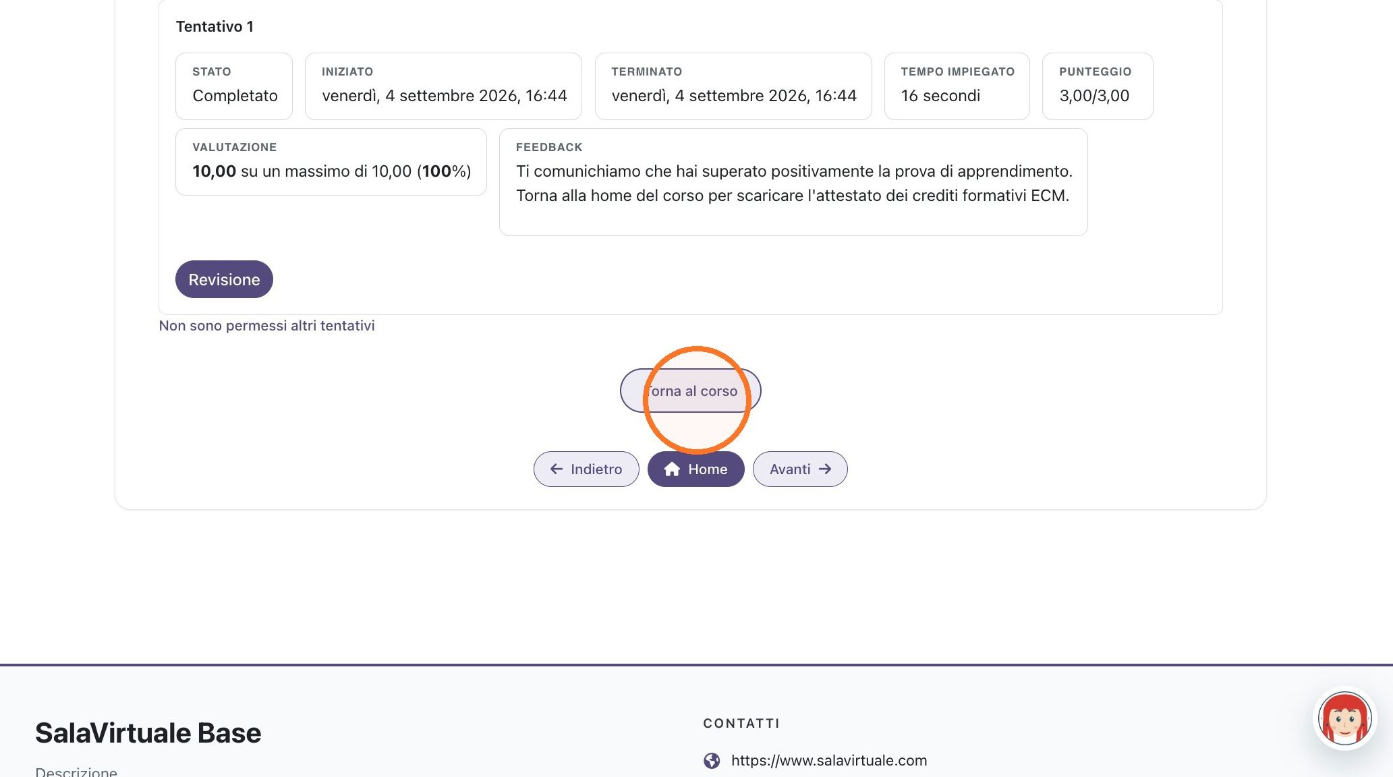Click the Iniziato date value
This screenshot has height=777, width=1393.
pyautogui.click(x=445, y=96)
